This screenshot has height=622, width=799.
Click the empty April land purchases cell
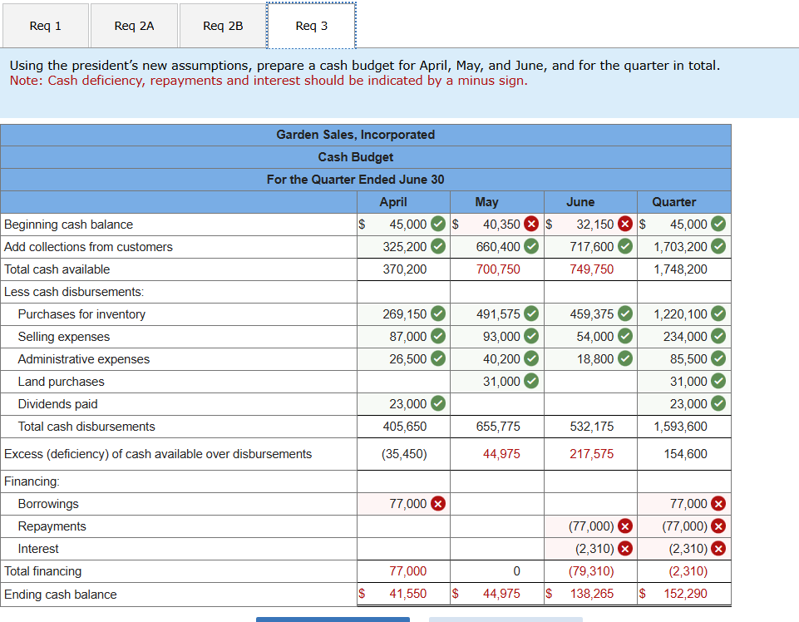pyautogui.click(x=403, y=382)
